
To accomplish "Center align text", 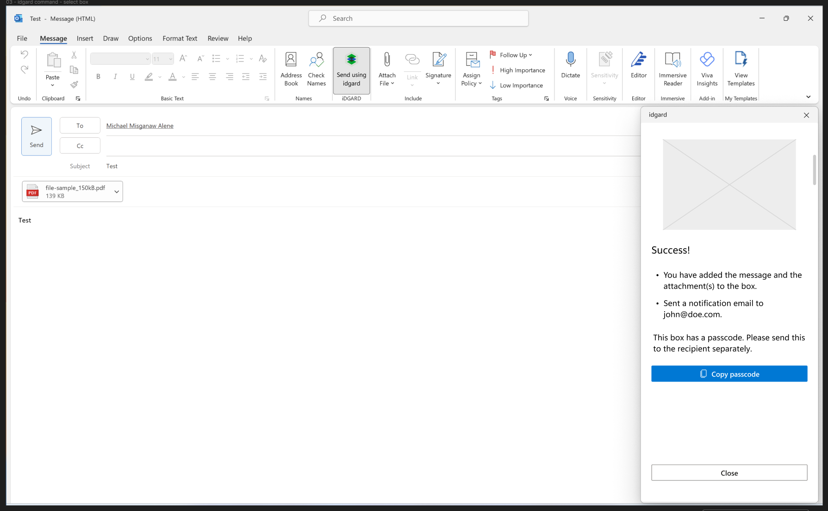I will pyautogui.click(x=212, y=77).
